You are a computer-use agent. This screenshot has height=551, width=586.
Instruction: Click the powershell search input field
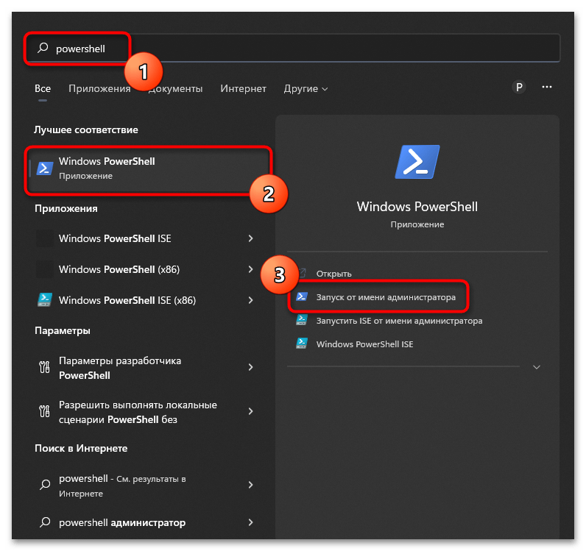pyautogui.click(x=292, y=49)
